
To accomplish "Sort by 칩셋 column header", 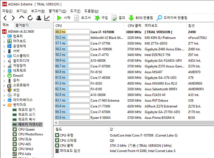I will (x=200, y=26).
